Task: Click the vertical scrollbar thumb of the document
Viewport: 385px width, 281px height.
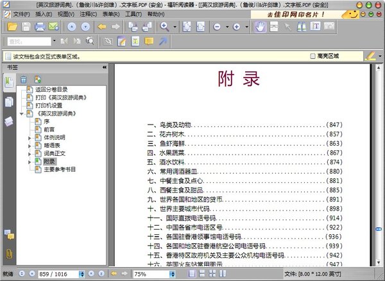Action: tap(379, 229)
